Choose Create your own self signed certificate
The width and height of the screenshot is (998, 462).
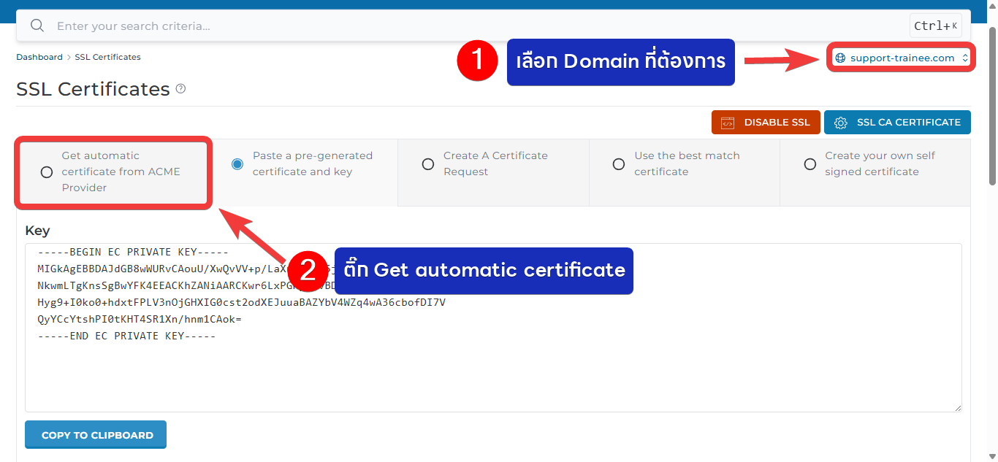tap(810, 164)
